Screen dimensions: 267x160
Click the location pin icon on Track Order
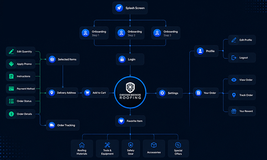(x=234, y=95)
